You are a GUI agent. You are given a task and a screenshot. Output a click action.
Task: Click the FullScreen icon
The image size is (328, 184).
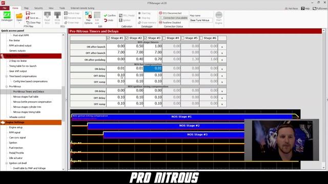click(314, 8)
